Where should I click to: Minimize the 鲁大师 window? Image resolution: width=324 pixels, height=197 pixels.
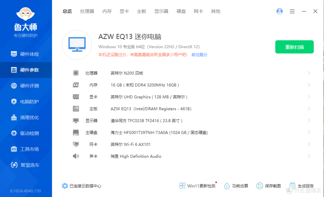(304, 11)
